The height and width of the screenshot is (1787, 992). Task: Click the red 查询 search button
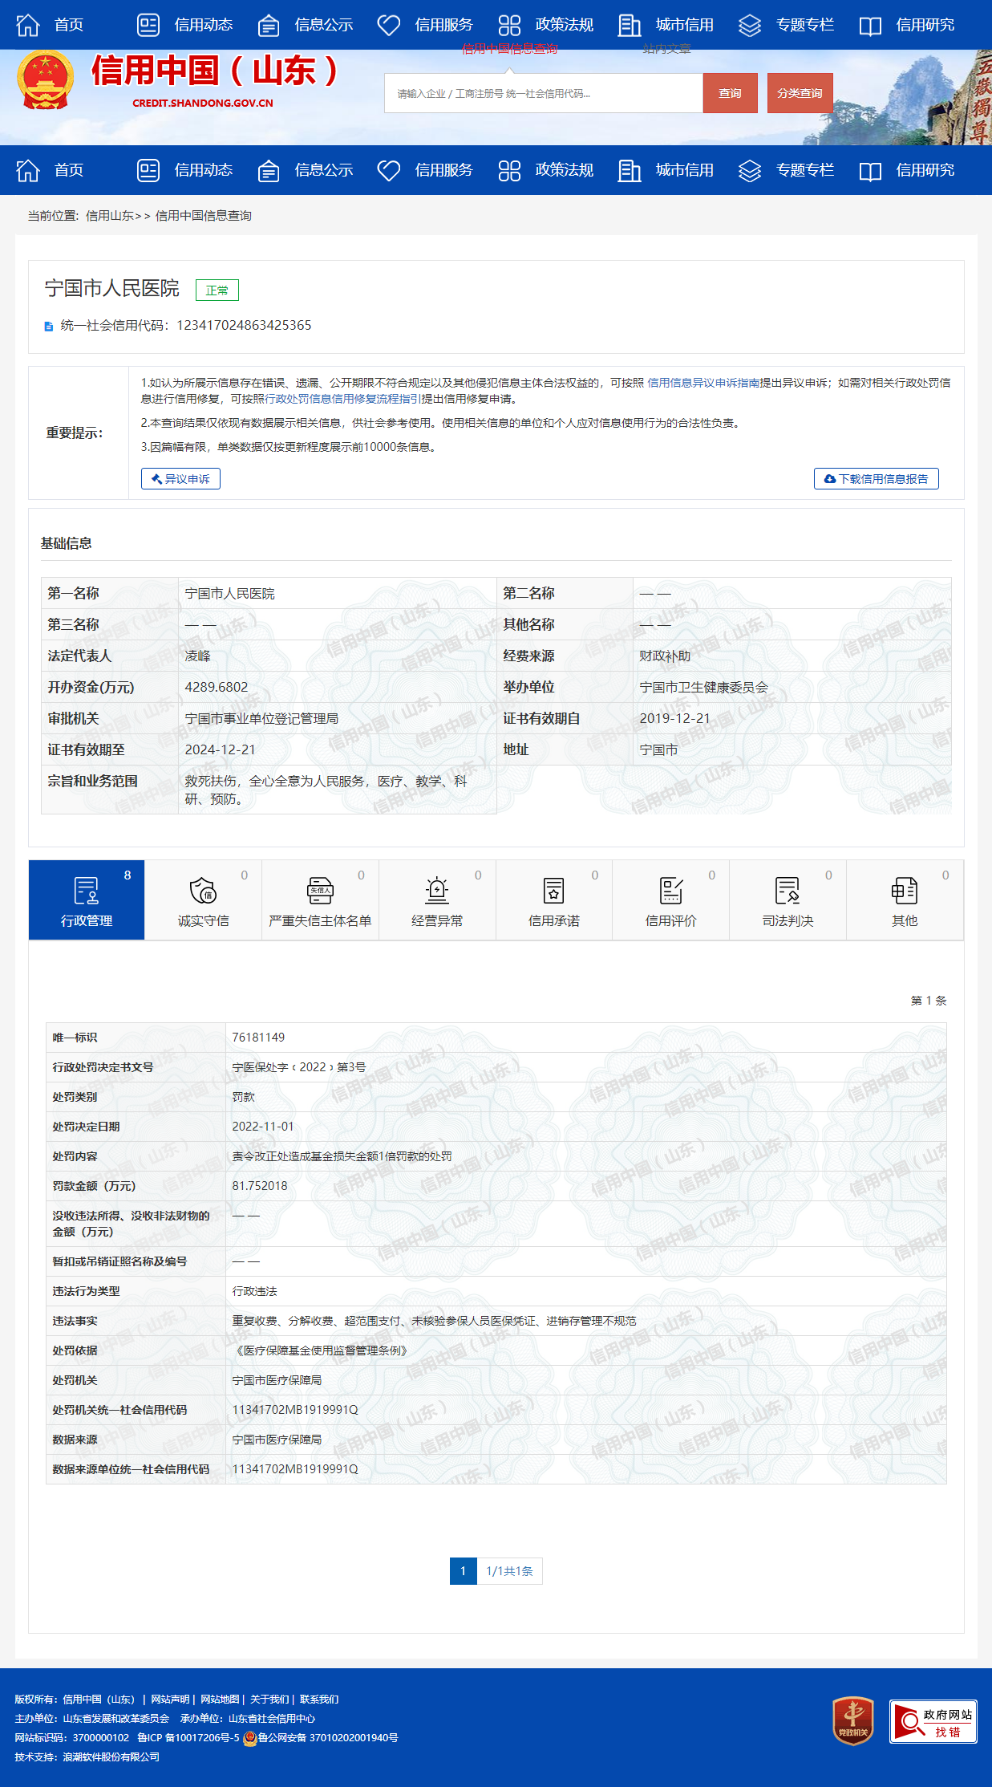click(x=730, y=93)
